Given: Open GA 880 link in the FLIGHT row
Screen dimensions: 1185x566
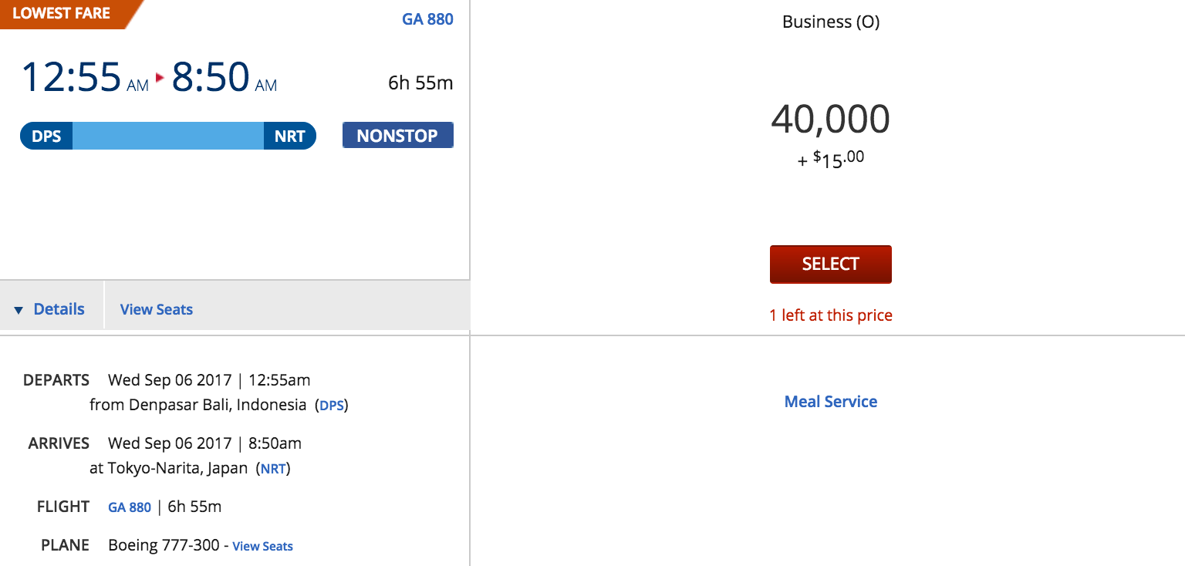Looking at the screenshot, I should pyautogui.click(x=130, y=507).
